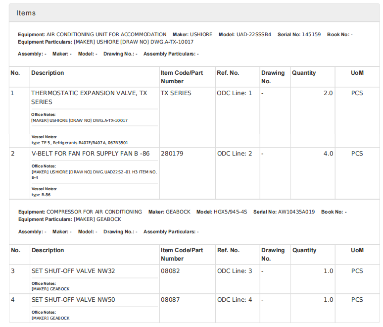This screenshot has width=383, height=327.
Task: Click ODC Line: 2 reference
Action: [x=234, y=154]
